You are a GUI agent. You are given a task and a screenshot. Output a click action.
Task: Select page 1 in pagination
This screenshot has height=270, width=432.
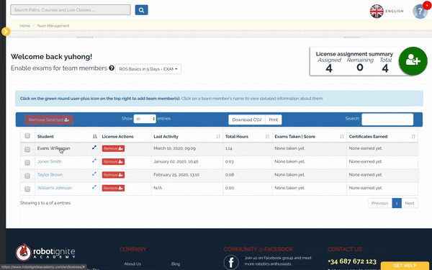coord(397,203)
